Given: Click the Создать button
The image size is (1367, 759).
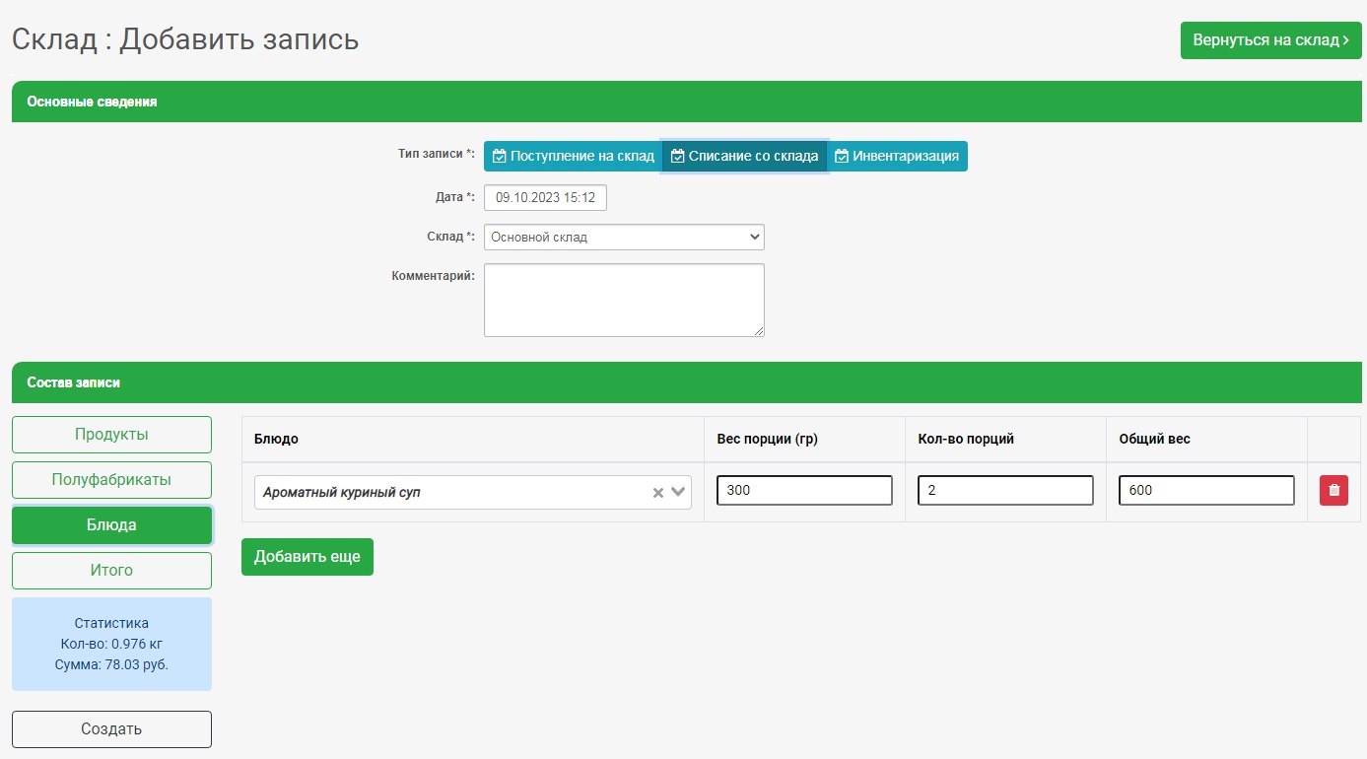Looking at the screenshot, I should (111, 729).
